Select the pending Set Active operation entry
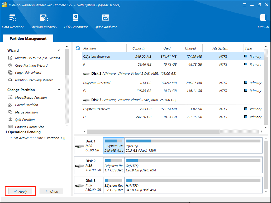This screenshot has height=203, width=271. pos(38,138)
